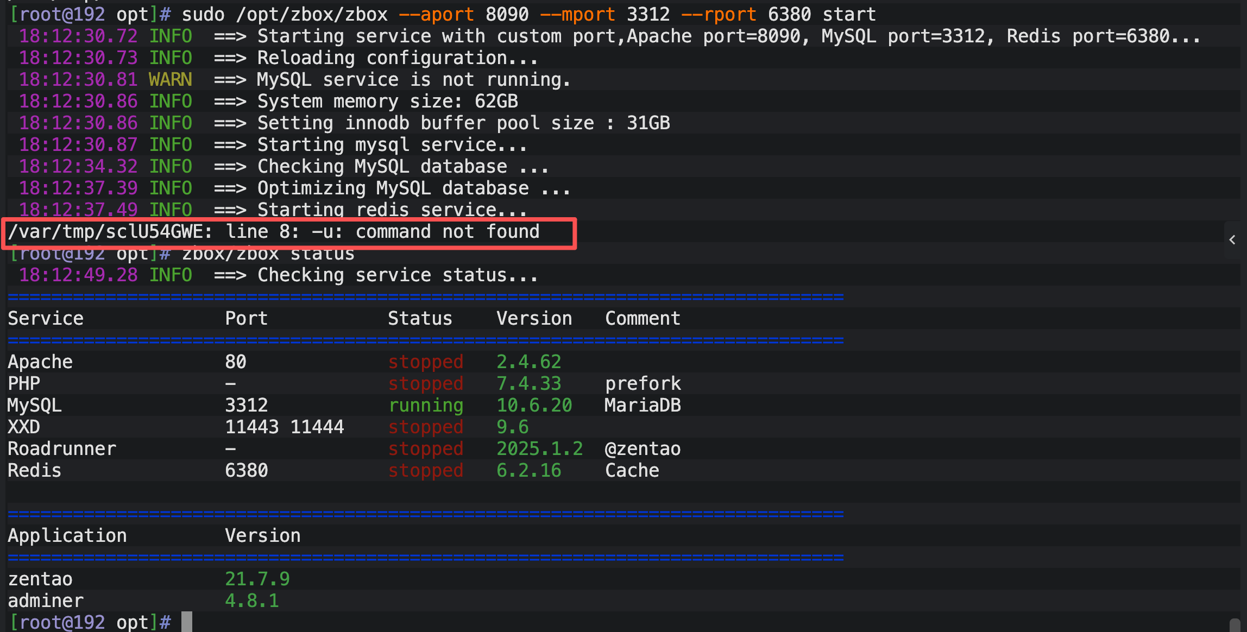Click the 'Application' table header
The height and width of the screenshot is (632, 1247).
[x=67, y=536]
